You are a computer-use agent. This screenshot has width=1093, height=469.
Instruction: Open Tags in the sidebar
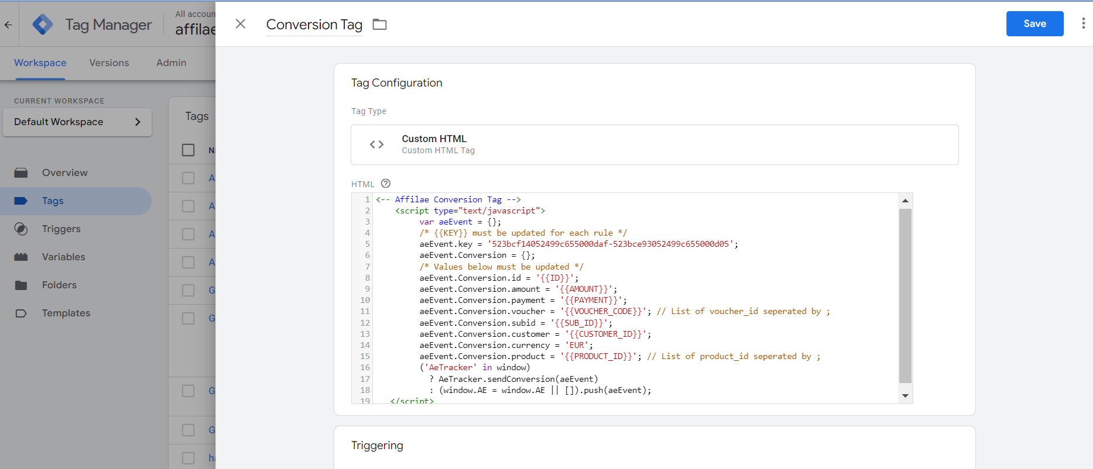click(x=76, y=201)
